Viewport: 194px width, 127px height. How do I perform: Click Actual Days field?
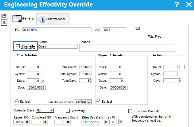pyautogui.click(x=172, y=81)
